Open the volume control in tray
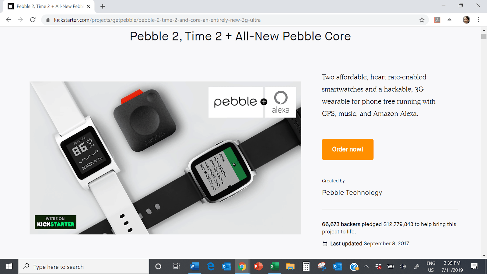The width and height of the screenshot is (487, 274). coord(403,267)
